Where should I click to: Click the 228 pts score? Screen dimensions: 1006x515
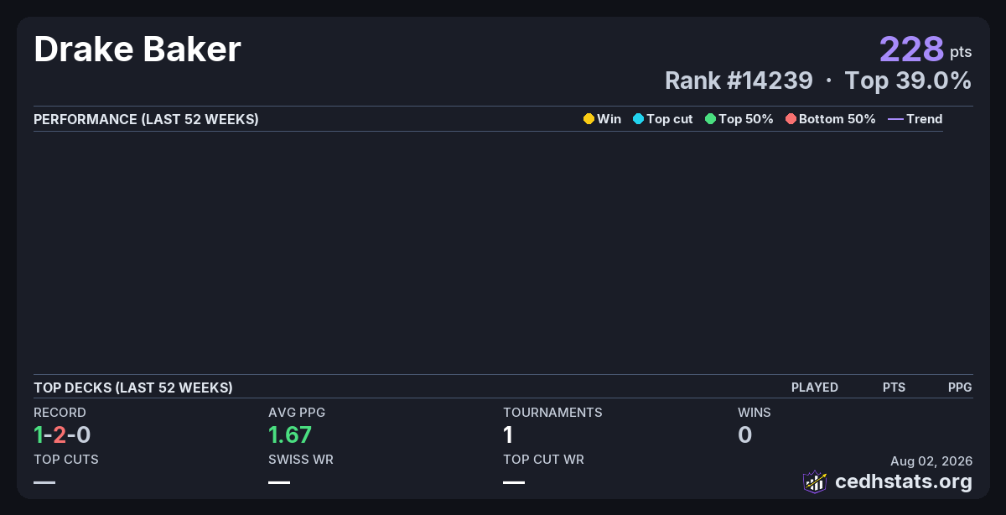coord(926,49)
